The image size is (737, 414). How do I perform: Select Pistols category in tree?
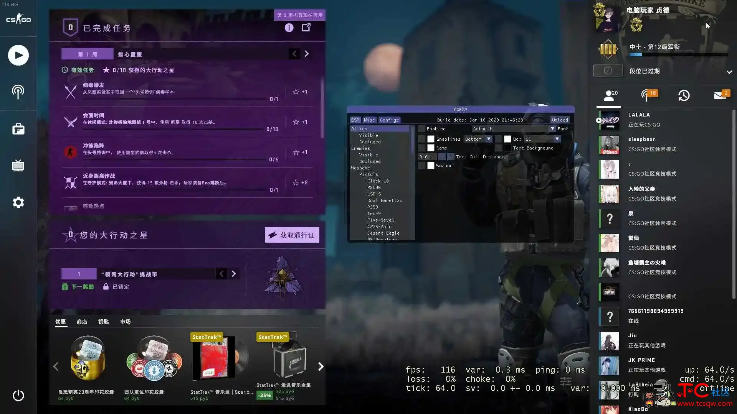[368, 174]
